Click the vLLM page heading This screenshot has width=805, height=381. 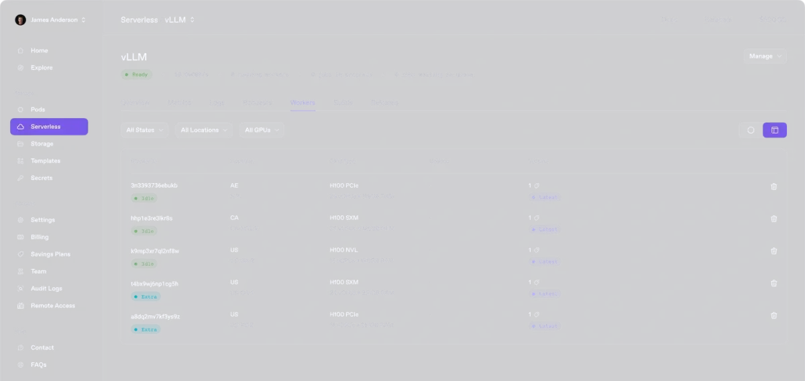point(134,57)
